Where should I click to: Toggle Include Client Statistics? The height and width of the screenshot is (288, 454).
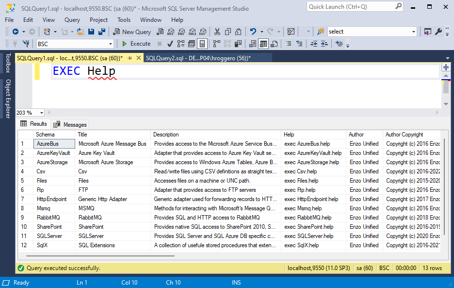pos(238,44)
